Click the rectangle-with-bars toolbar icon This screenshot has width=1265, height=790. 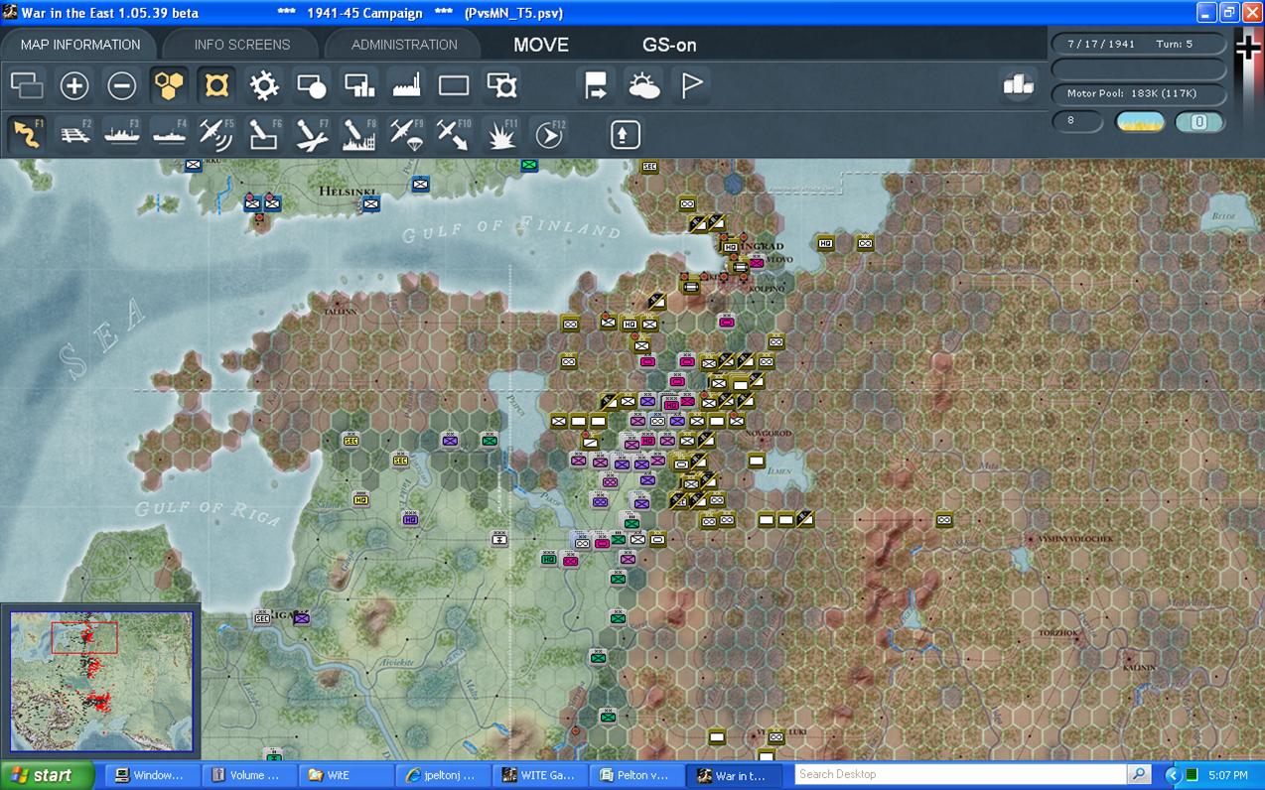point(359,85)
